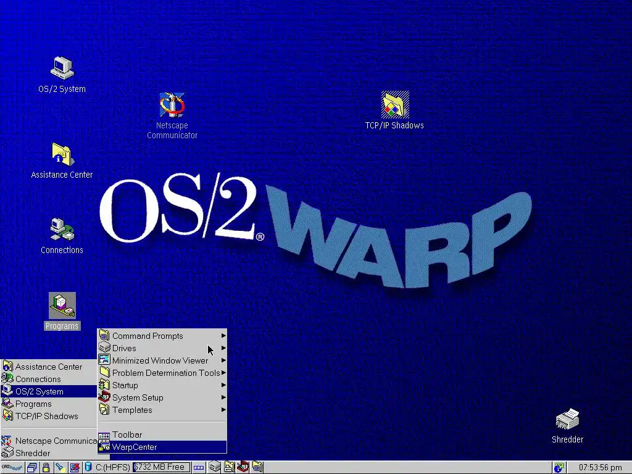This screenshot has height=474, width=632.
Task: Choose Connections in the WarpCenter menu
Action: pos(49,379)
